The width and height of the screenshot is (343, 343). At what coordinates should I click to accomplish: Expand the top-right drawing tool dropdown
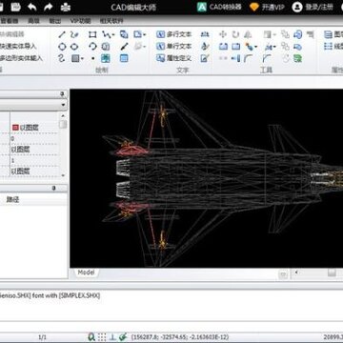click(145, 34)
